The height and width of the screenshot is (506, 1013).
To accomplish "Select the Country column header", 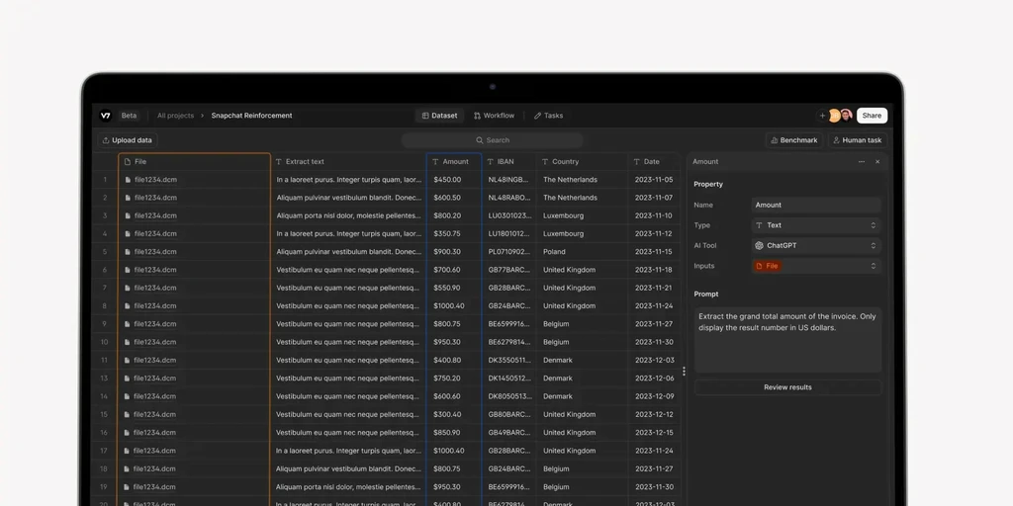I will [x=582, y=162].
